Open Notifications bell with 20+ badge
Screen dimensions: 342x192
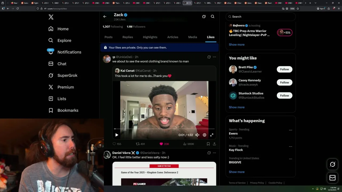pyautogui.click(x=51, y=52)
